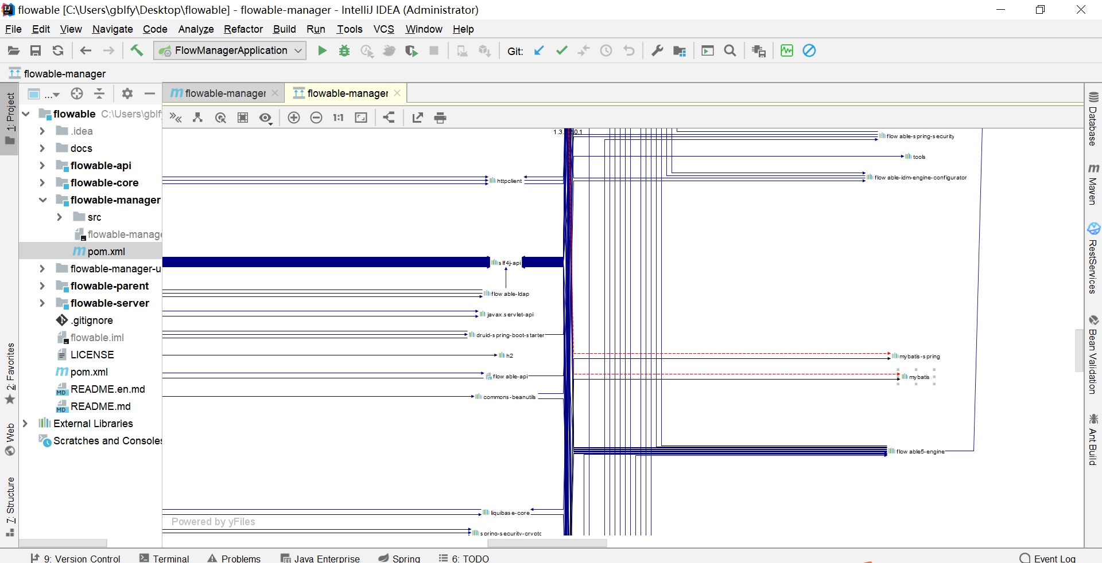Click the Save All disk icon
This screenshot has width=1102, height=563.
pos(36,51)
